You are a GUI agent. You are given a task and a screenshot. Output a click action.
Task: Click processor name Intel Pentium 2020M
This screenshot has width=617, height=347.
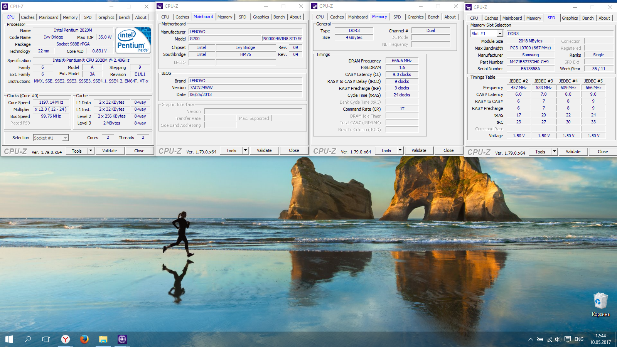[73, 30]
